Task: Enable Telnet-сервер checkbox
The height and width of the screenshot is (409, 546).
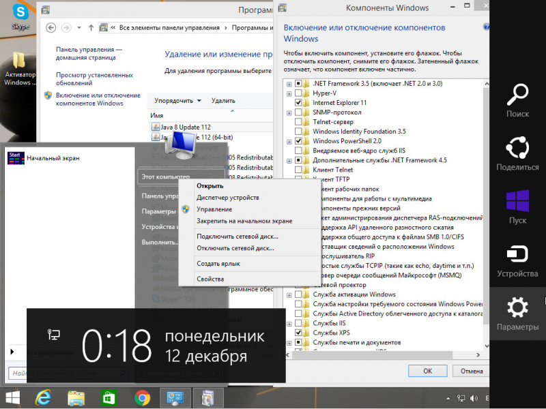Action: pos(298,122)
